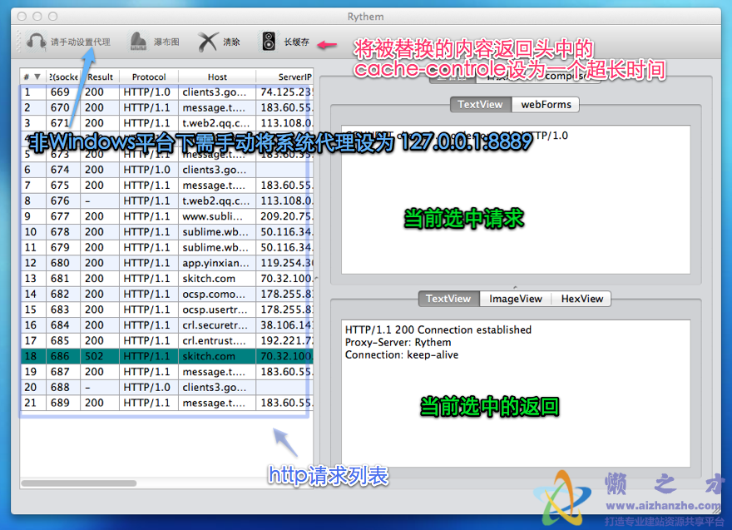This screenshot has width=732, height=530.
Task: Select response TextView tab beside ImageView
Action: click(448, 299)
